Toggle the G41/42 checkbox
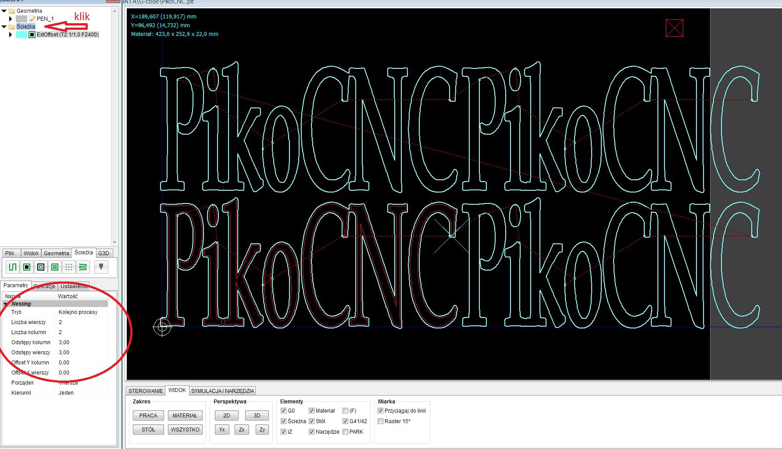The image size is (782, 449). (345, 421)
